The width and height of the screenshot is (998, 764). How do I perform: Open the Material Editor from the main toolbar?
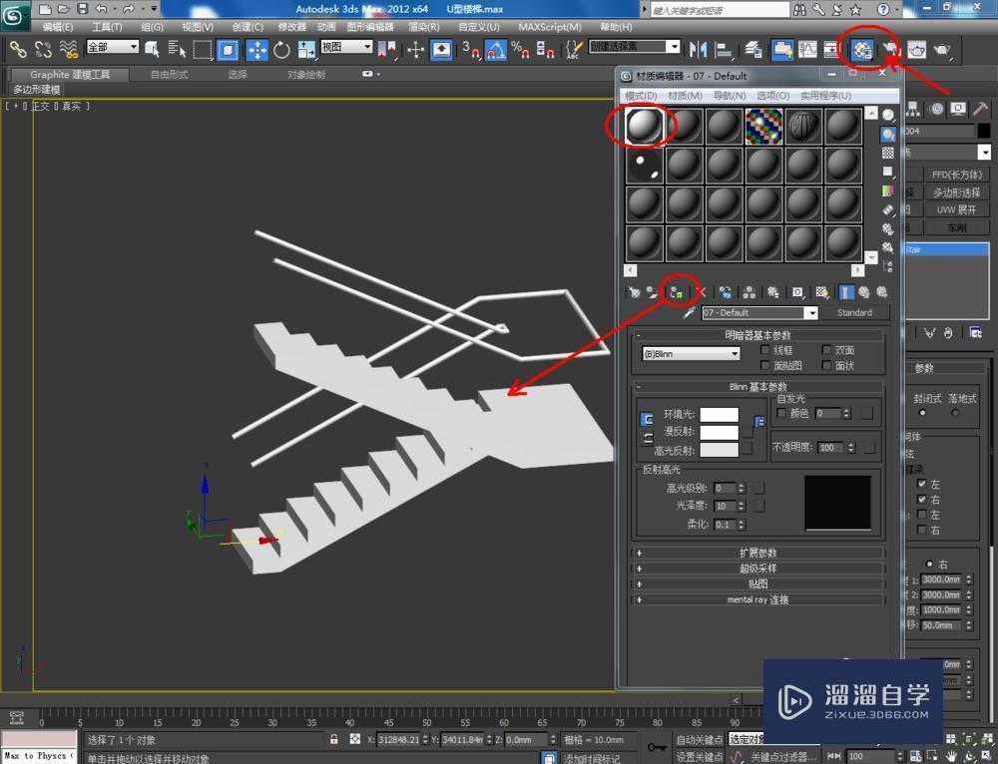[x=861, y=49]
